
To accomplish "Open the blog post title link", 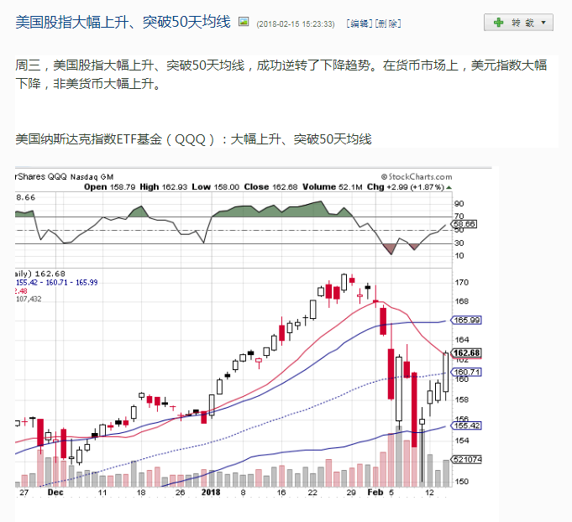I will [x=123, y=22].
